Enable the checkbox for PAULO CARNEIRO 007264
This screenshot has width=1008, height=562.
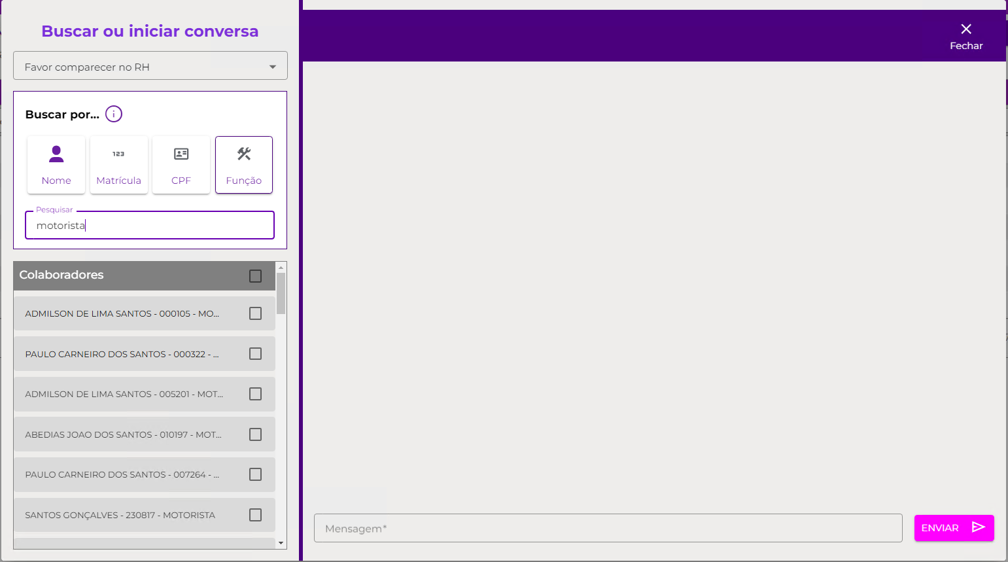tap(256, 474)
